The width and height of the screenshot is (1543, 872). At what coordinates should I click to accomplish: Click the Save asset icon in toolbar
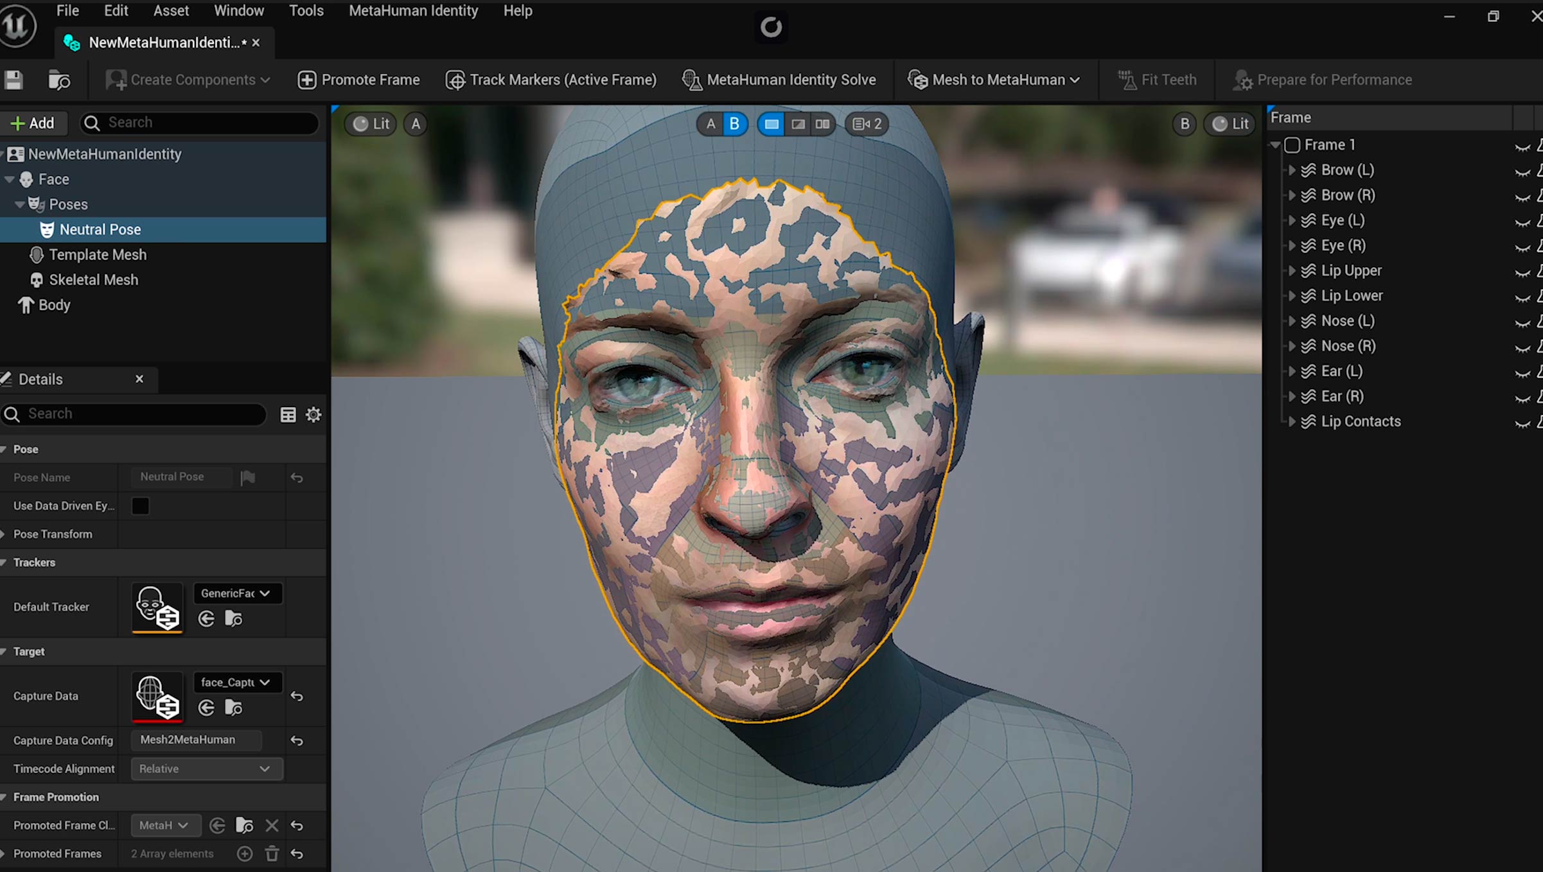[x=13, y=80]
